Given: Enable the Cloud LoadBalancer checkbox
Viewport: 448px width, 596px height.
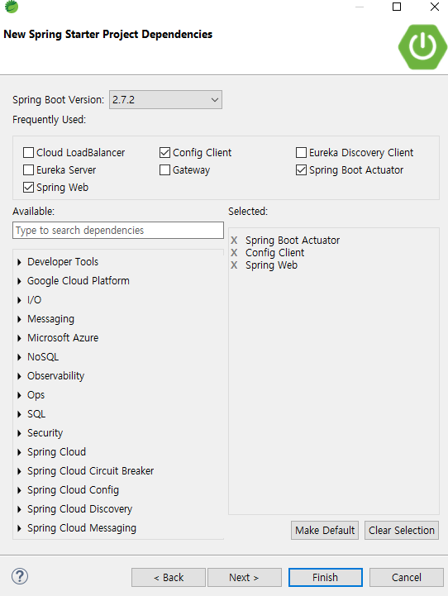Looking at the screenshot, I should coord(28,152).
